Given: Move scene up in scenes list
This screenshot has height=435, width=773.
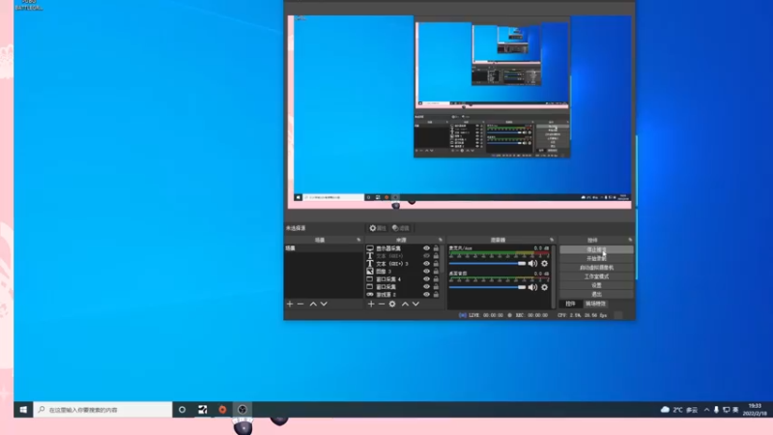Looking at the screenshot, I should tap(313, 304).
